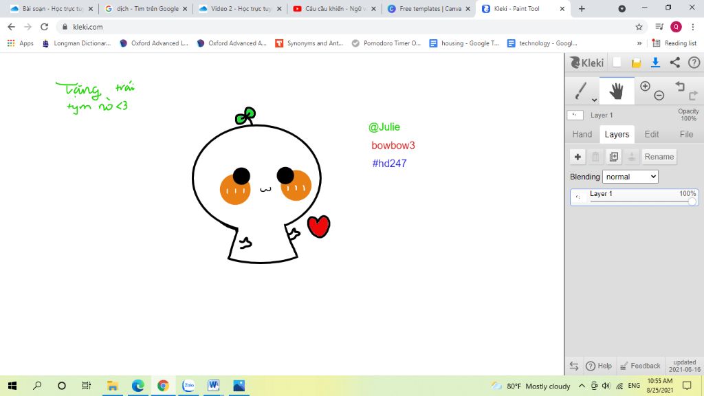
Task: Show more bookmarks with the chevron
Action: [639, 43]
